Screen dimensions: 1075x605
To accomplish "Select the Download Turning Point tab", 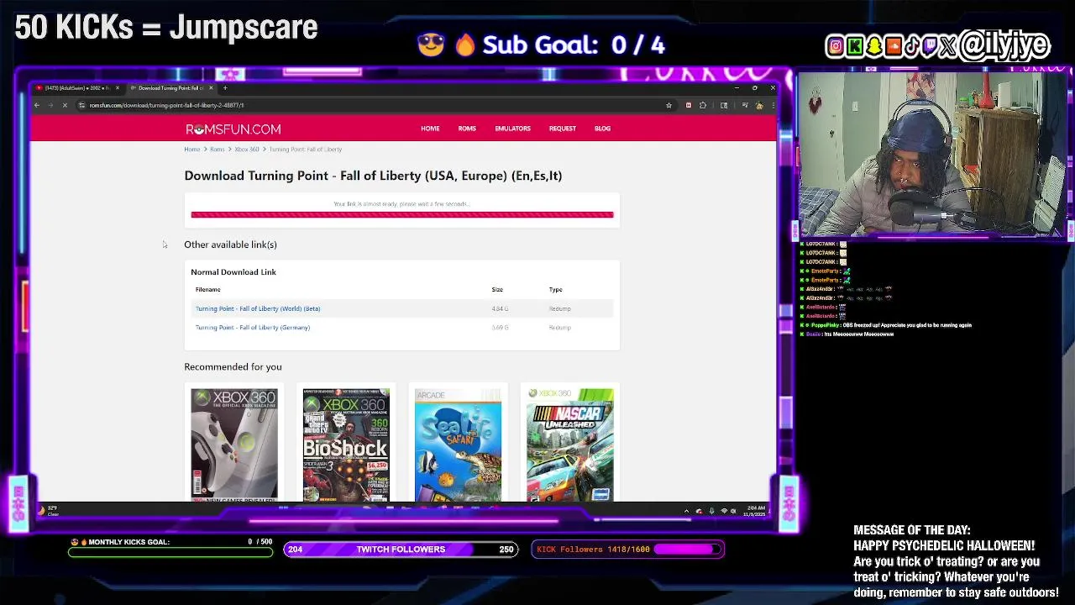I will tap(171, 88).
